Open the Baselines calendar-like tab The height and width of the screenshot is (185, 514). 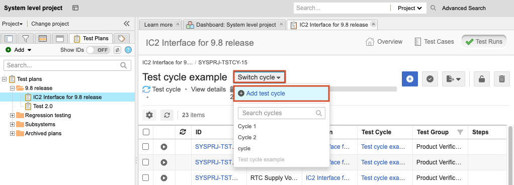pos(43,38)
